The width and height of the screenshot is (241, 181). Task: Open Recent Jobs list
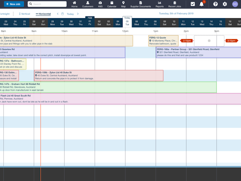point(175,4)
